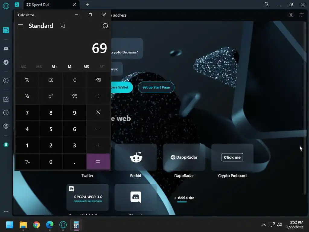309x232 pixels.
Task: Open the Easy Setup sliders icon
Action: click(302, 15)
